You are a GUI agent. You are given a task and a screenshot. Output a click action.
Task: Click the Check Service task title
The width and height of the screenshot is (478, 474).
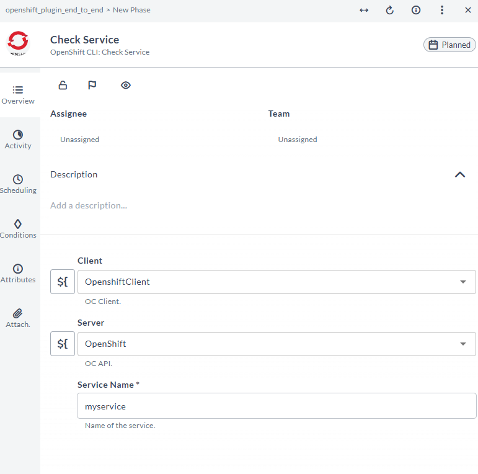[x=84, y=40]
